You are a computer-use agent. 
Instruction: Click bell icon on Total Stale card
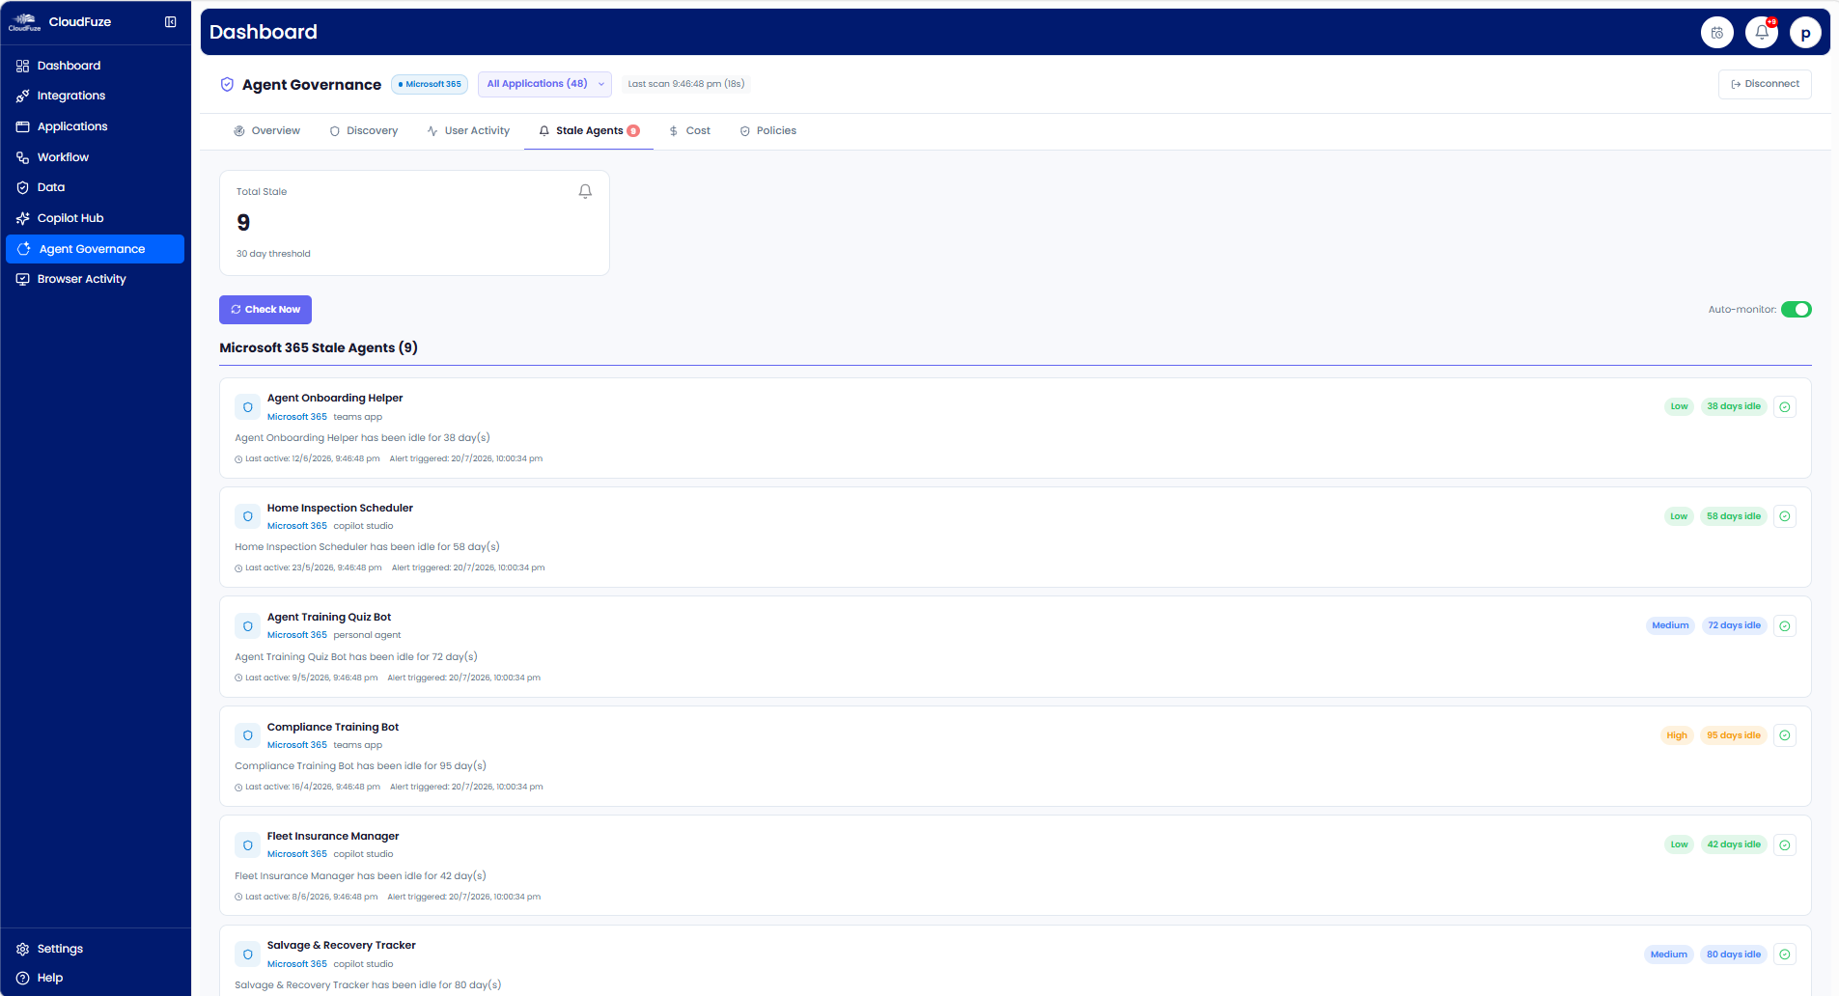585,191
